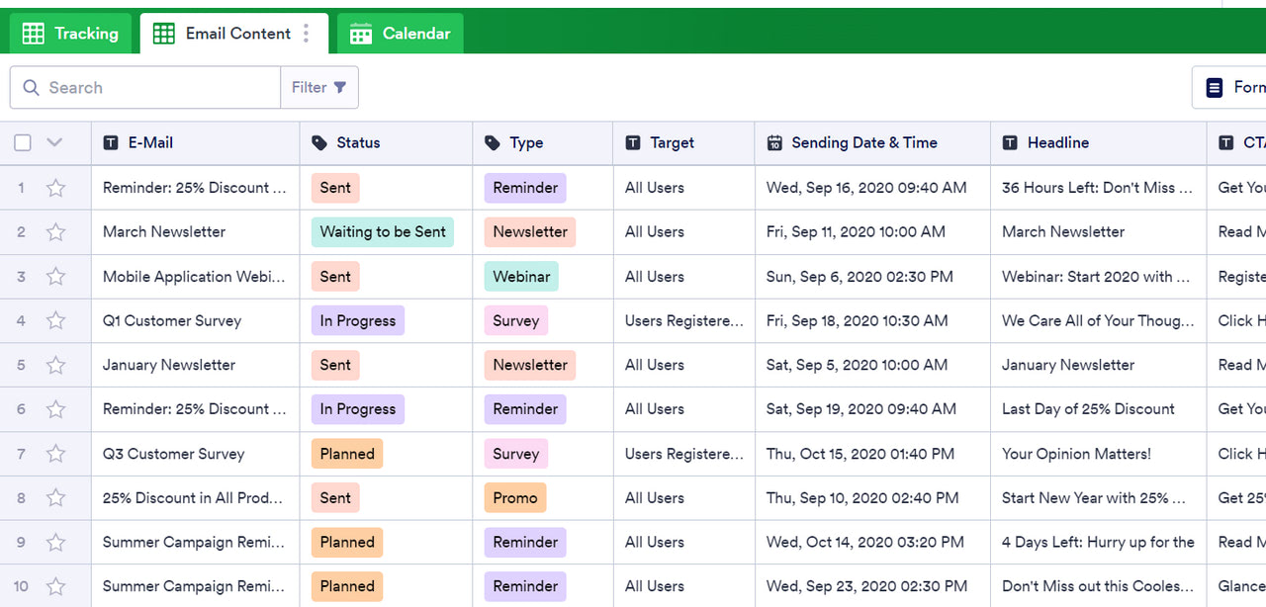The height and width of the screenshot is (607, 1266).
Task: Open Newsletter type for March Newsletter
Action: [x=530, y=232]
